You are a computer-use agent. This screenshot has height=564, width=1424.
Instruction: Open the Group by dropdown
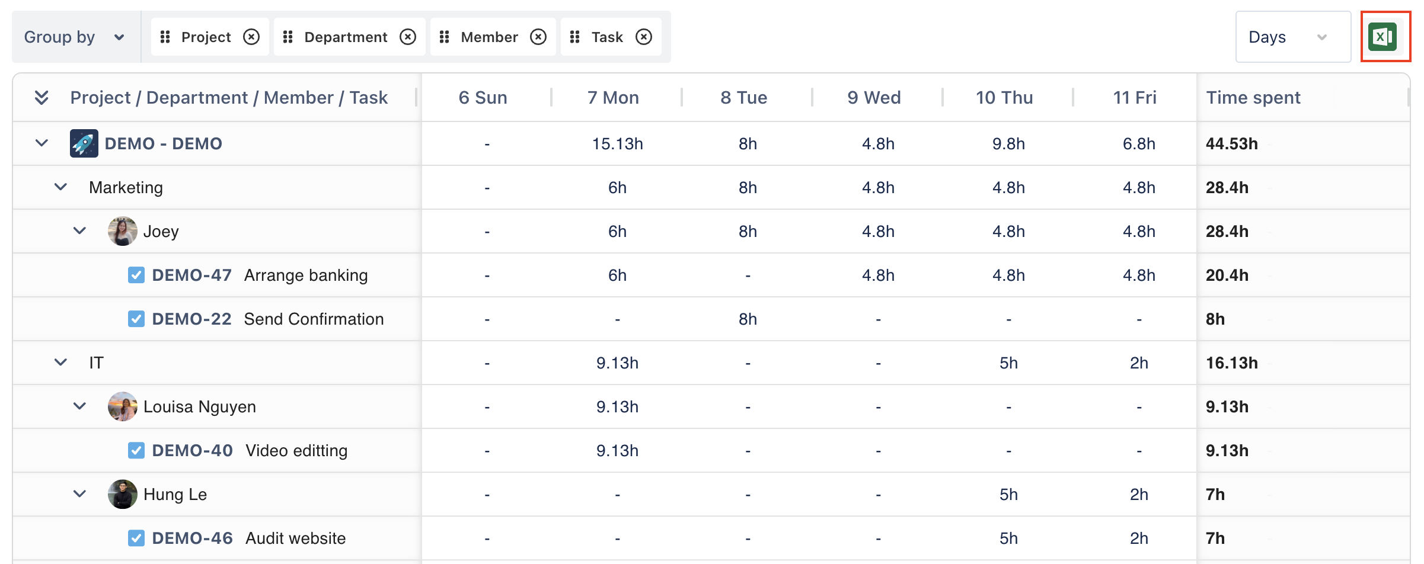tap(75, 37)
